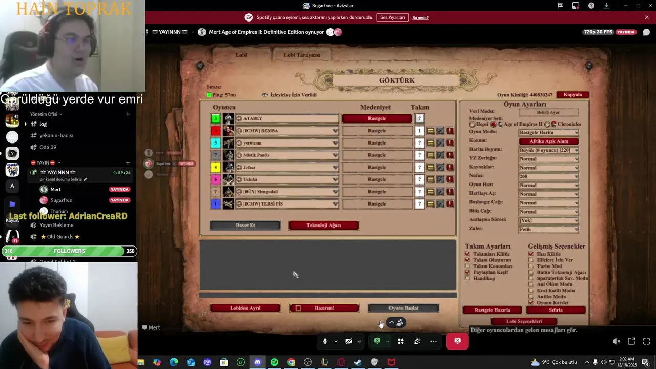This screenshot has width=656, height=369.
Task: Open weather widget showing 9°C Çok bulutlu
Action: tap(553, 362)
